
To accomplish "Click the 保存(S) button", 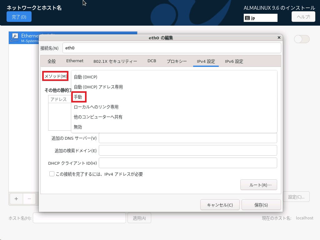I will click(261, 205).
